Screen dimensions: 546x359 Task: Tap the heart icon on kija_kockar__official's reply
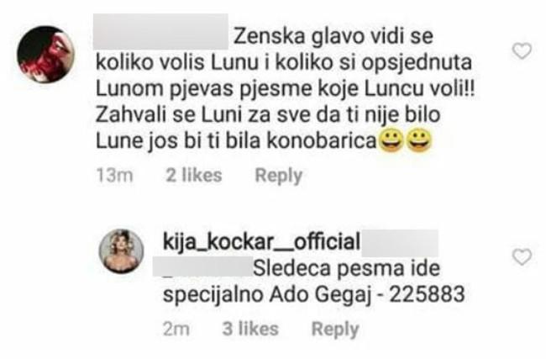[522, 257]
